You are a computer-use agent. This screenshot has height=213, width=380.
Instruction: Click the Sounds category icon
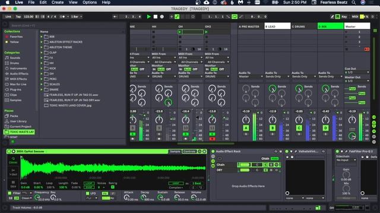[7, 58]
